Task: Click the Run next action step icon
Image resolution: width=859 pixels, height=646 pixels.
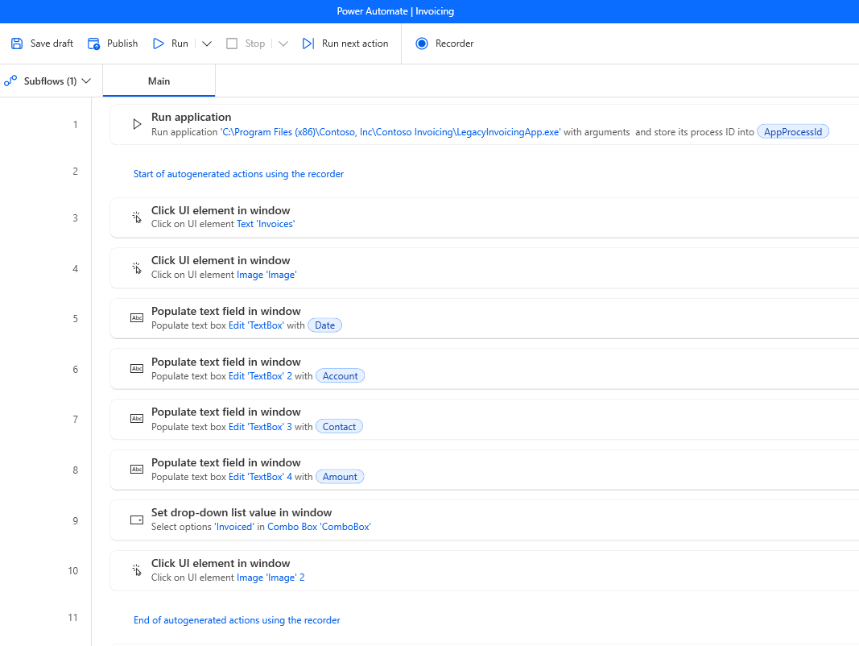Action: pos(308,43)
